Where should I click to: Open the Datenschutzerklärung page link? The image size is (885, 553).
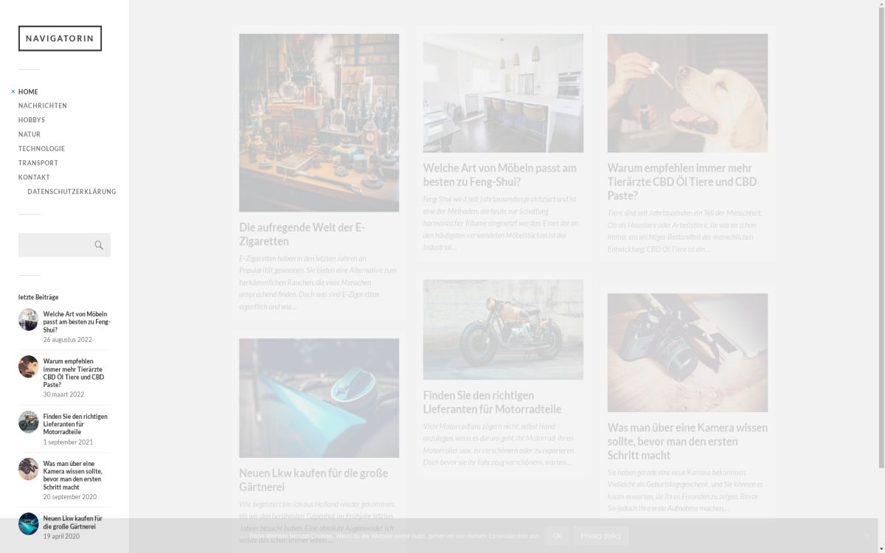coord(72,192)
